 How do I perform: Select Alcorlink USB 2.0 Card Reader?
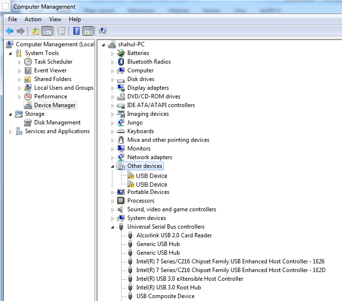point(174,235)
